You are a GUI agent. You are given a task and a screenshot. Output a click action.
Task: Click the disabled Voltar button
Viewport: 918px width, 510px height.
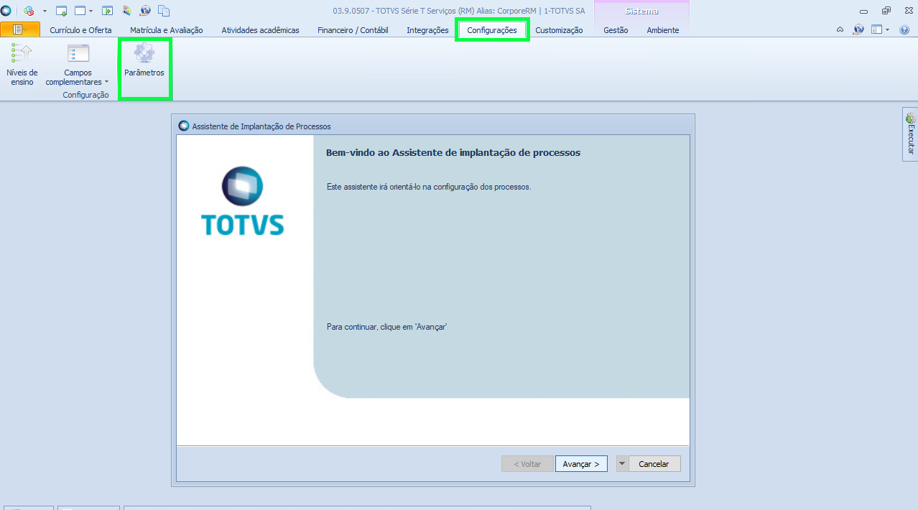[527, 464]
